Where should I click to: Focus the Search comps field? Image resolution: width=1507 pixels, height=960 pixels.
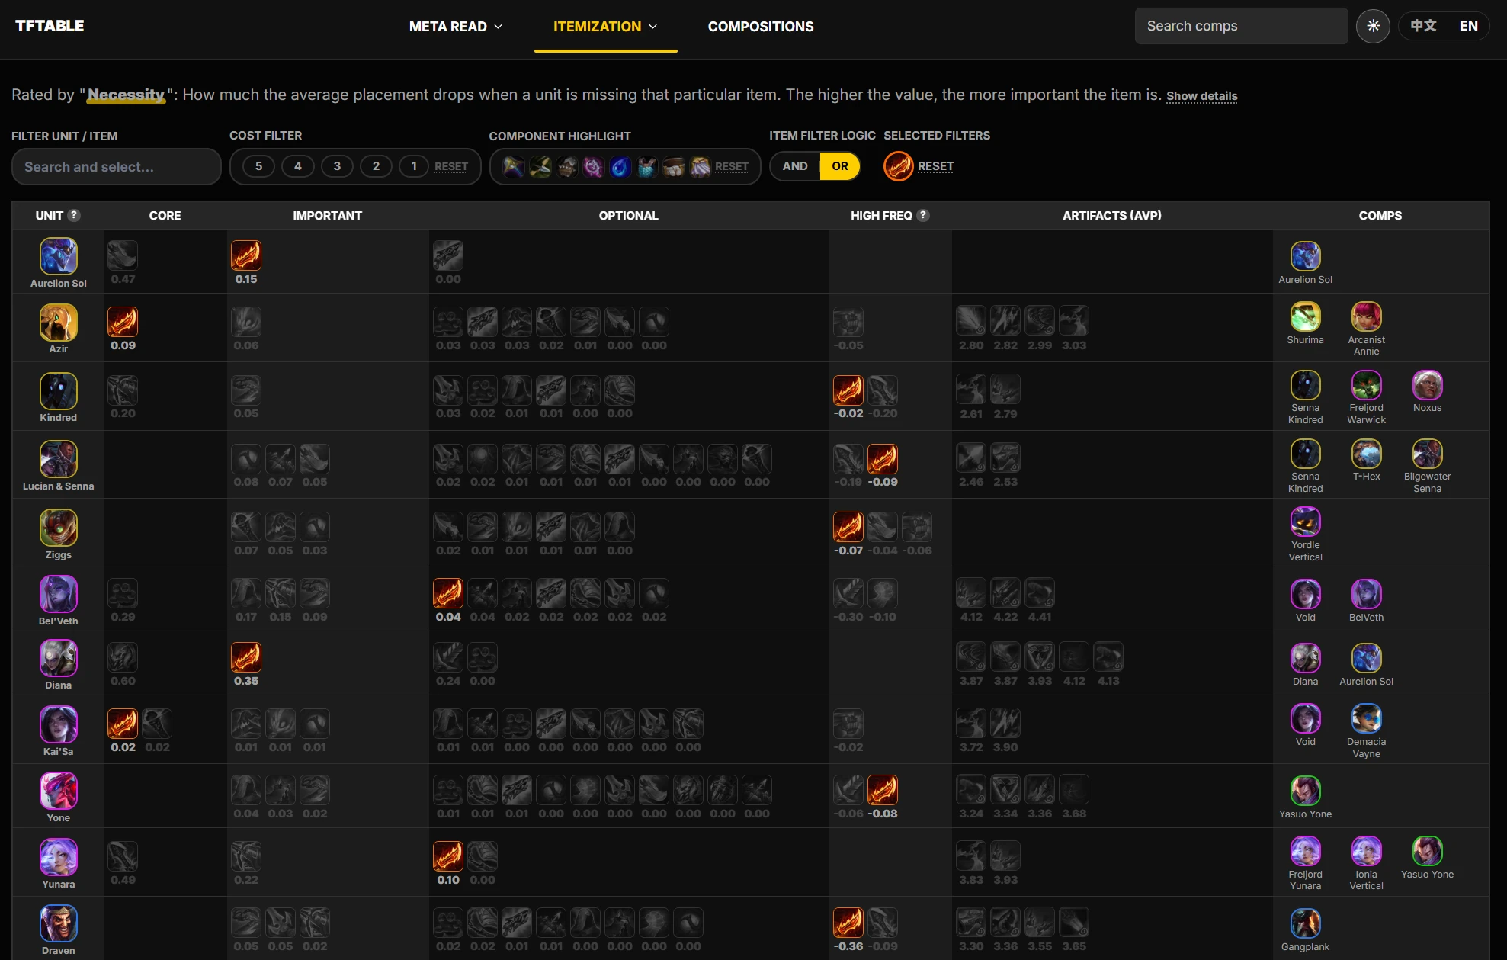click(1241, 26)
